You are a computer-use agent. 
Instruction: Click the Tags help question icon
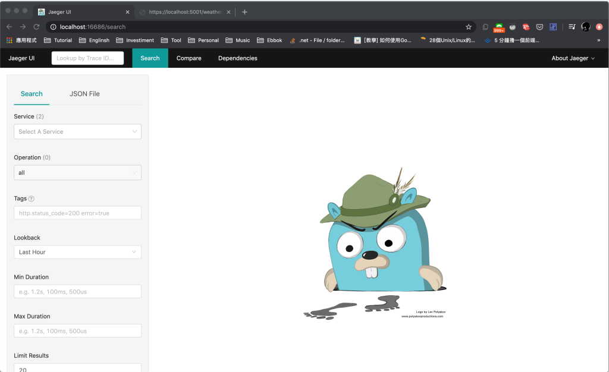click(32, 198)
